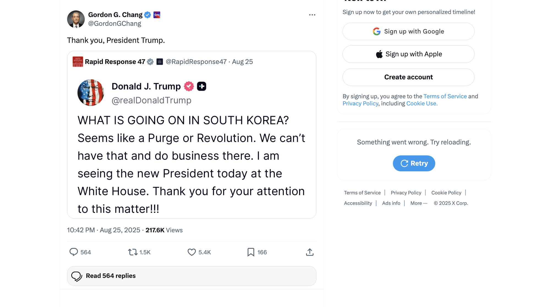Like the post with heart icon
The image size is (553, 307).
[x=191, y=252]
